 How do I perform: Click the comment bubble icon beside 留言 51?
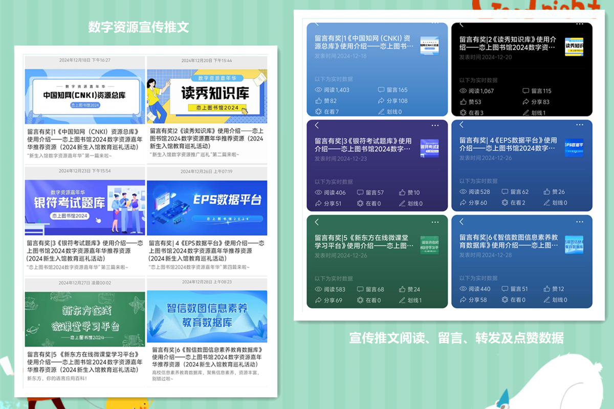click(505, 289)
